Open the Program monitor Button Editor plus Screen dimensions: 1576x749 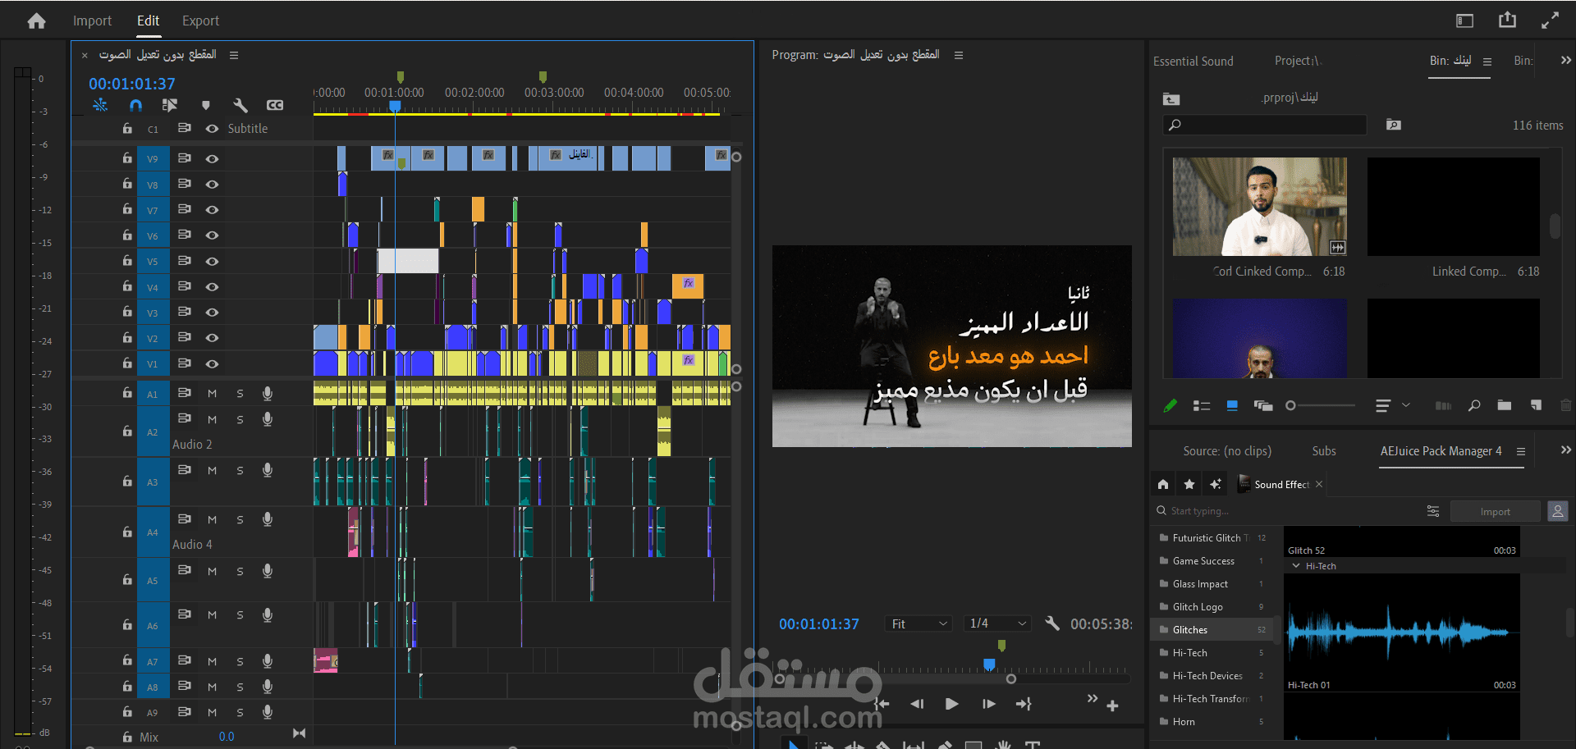(1112, 706)
